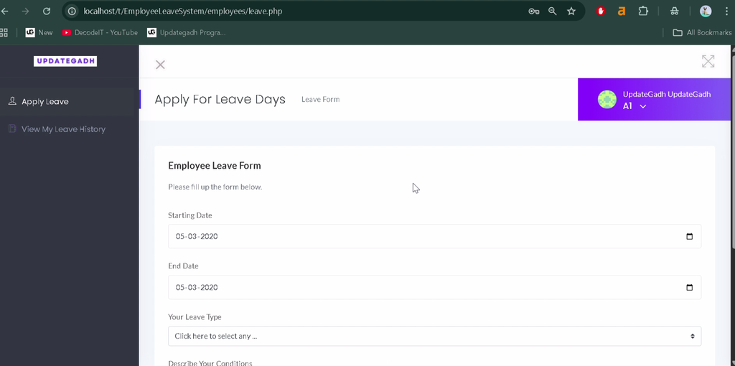This screenshot has width=735, height=366.
Task: Click the 'Leave Form' breadcrumb text
Action: coord(321,99)
